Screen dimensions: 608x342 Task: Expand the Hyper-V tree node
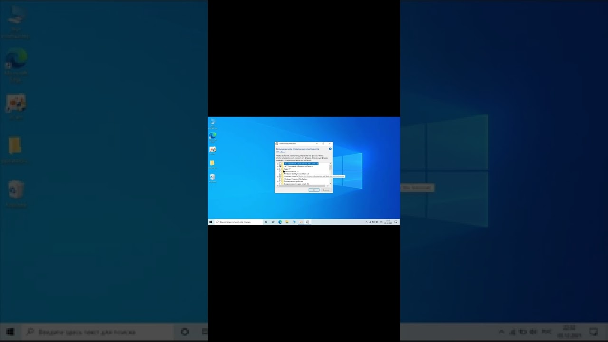point(278,169)
